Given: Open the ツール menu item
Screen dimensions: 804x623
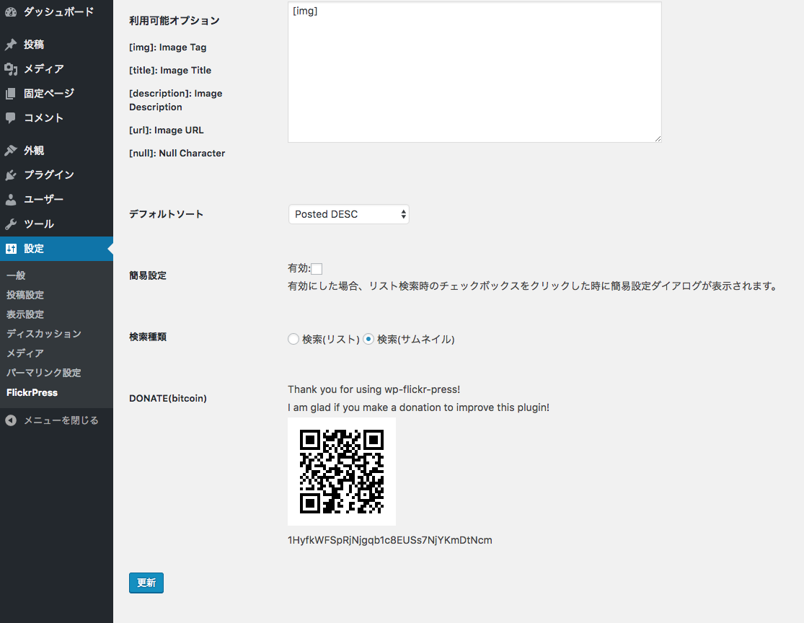Looking at the screenshot, I should (39, 224).
